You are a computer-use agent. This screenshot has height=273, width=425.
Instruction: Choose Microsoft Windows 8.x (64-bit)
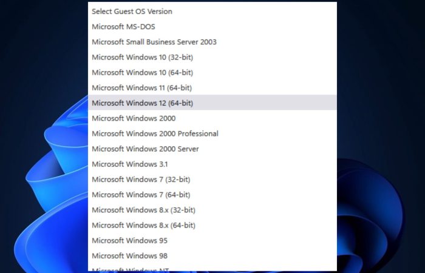[x=212, y=225]
